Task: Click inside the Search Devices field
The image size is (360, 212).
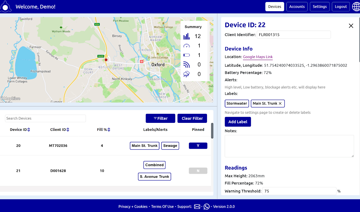Action: [45, 118]
